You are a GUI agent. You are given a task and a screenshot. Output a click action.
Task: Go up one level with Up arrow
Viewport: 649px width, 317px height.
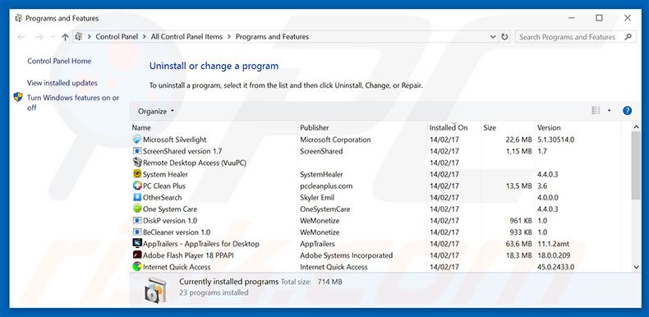(x=65, y=37)
